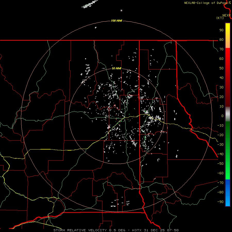Screen dimensions: 232x232
Task: Click the 70 knot scale label
Action: click(x=221, y=49)
